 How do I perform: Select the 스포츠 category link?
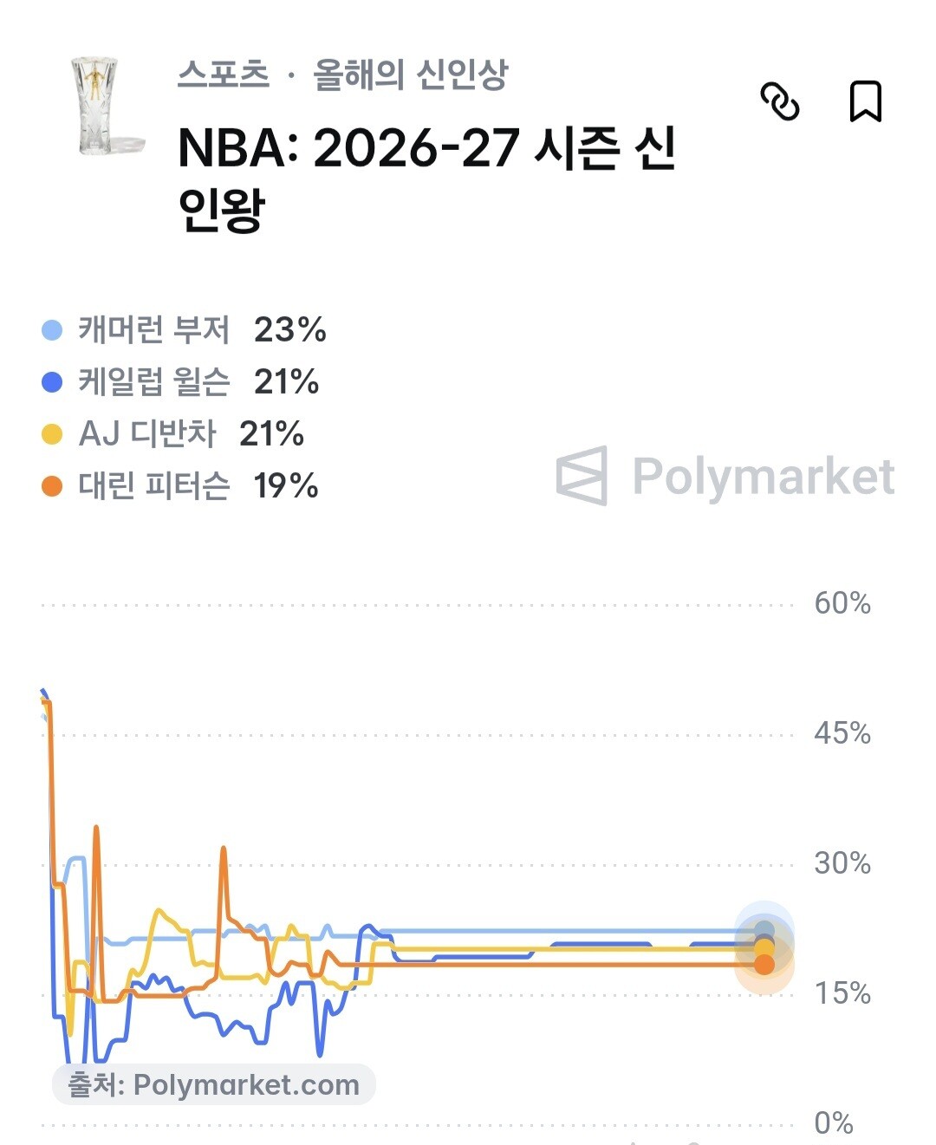point(224,75)
